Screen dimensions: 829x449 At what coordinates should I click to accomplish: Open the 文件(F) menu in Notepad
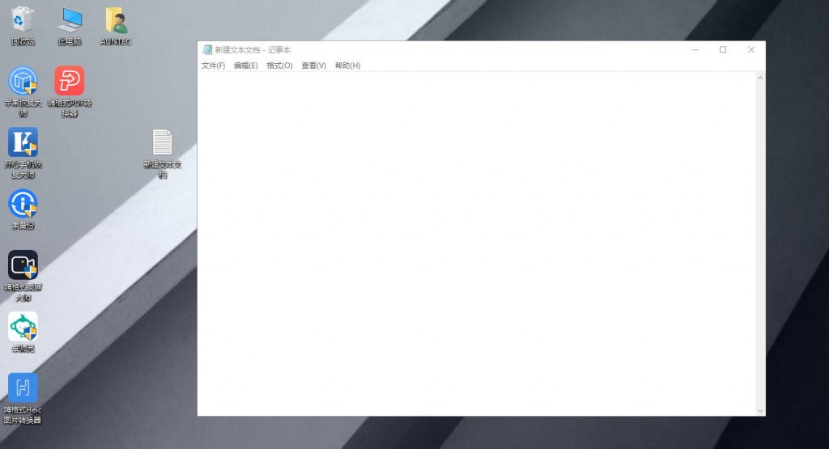(213, 66)
